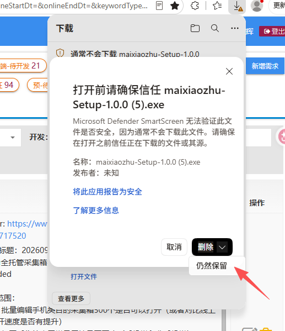
Task: Click the 查看更多 button
Action: coord(71,298)
